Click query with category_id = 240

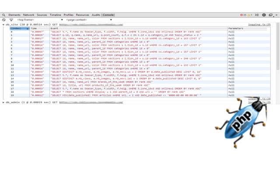[x=126, y=59]
